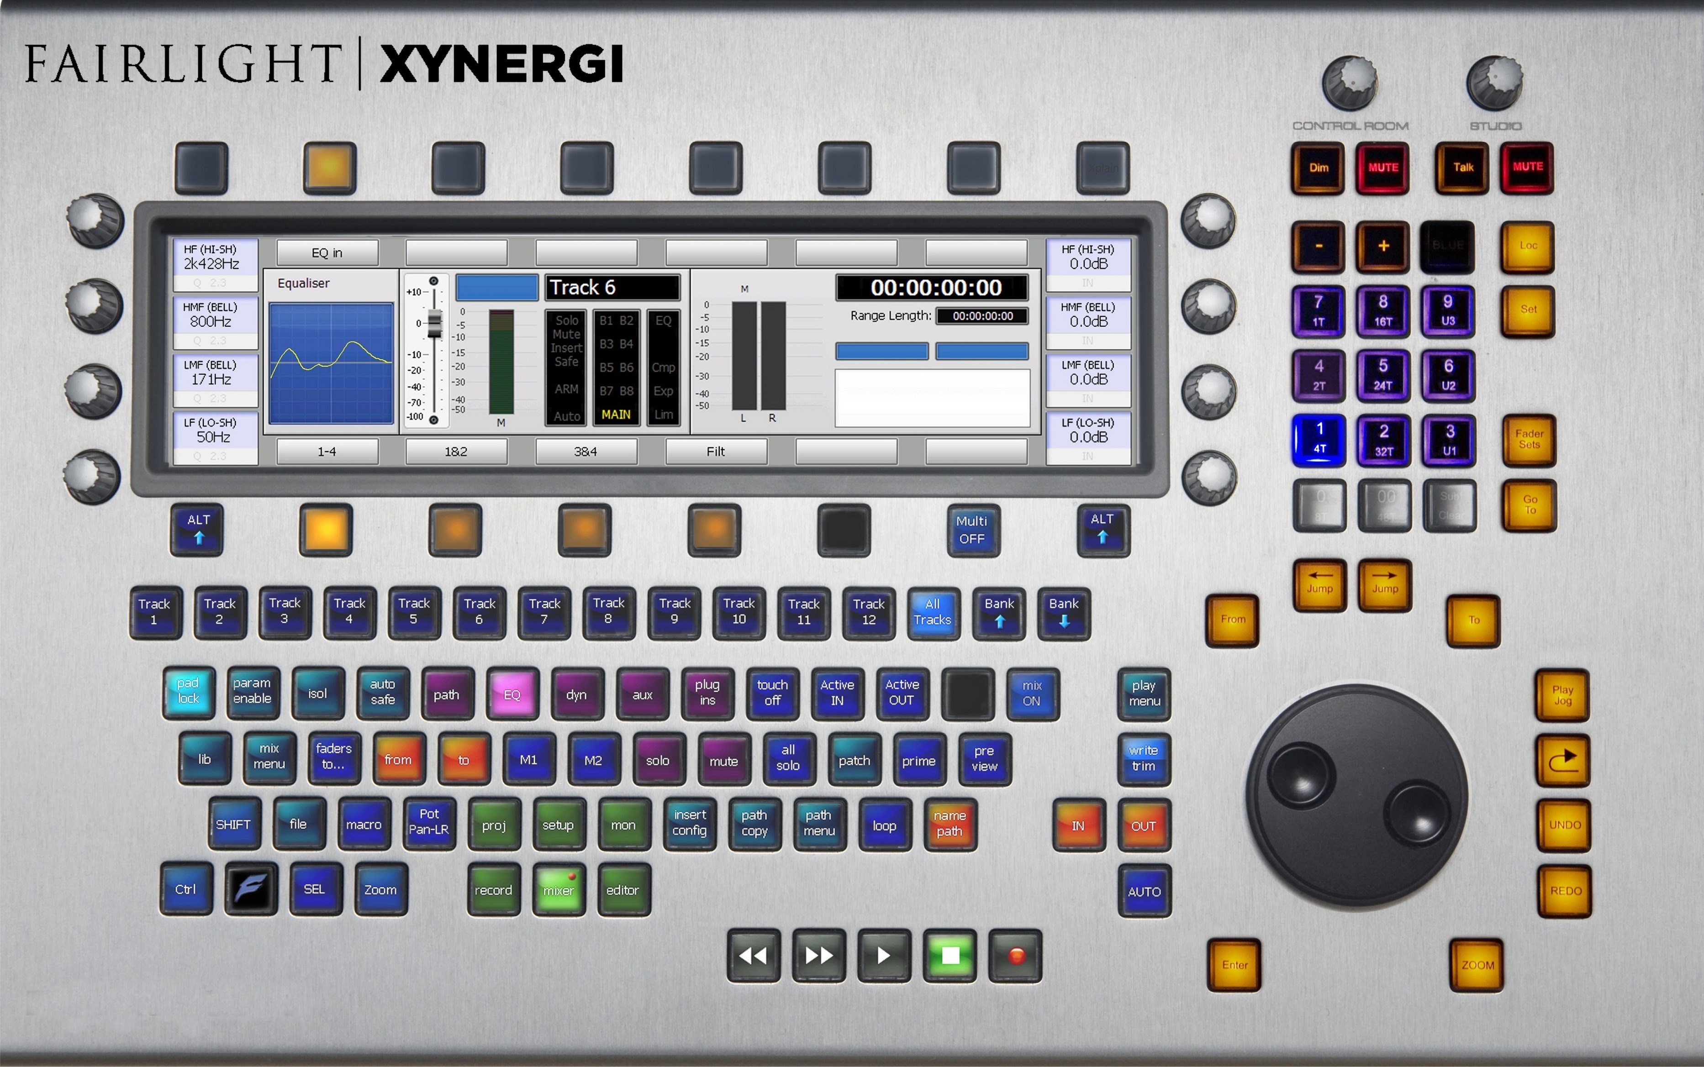Click the Filt soft key on display
The height and width of the screenshot is (1067, 1704).
[x=716, y=452]
